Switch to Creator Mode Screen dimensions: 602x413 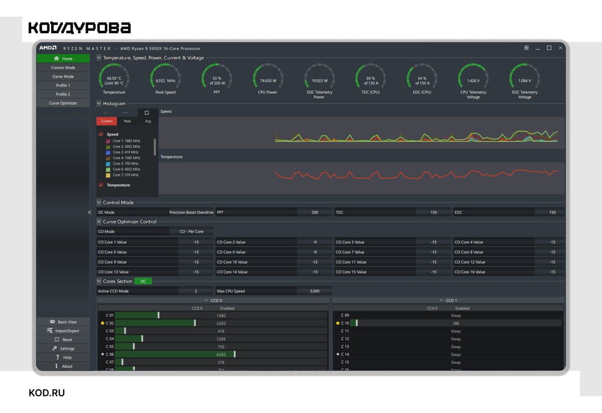[63, 68]
